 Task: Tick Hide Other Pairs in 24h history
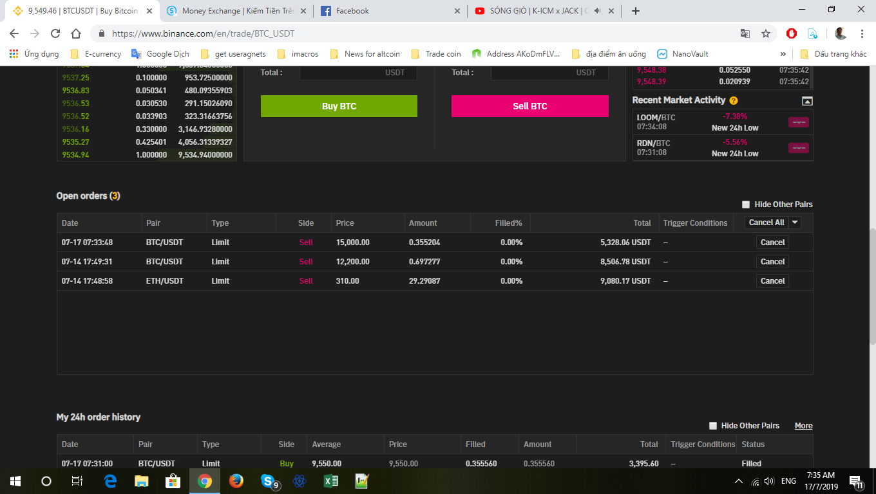point(713,426)
